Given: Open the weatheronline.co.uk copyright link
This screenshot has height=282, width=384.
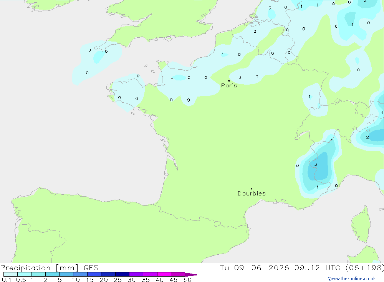Looking at the screenshot, I should [x=352, y=279].
